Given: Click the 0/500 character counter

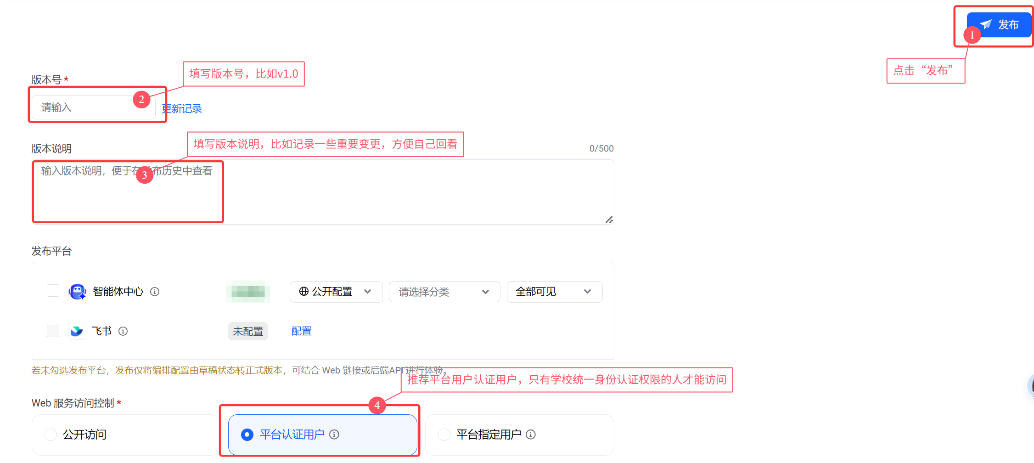Looking at the screenshot, I should (601, 148).
